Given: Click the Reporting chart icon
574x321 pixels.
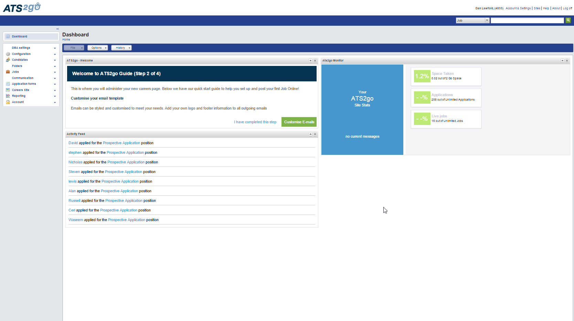Looking at the screenshot, I should [8, 96].
